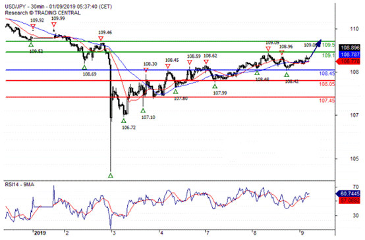Select the red pivot marker labeled 109.46
The height and width of the screenshot is (240, 365).
(101, 39)
